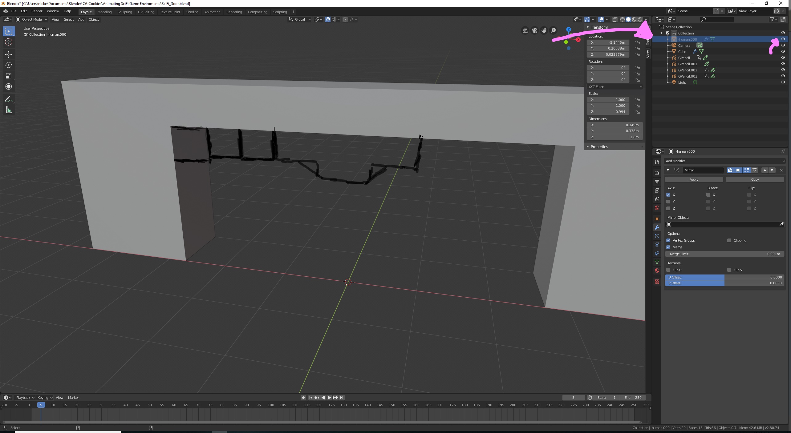The height and width of the screenshot is (433, 791).
Task: Open the Modifiers wrench tab
Action: pos(657,227)
